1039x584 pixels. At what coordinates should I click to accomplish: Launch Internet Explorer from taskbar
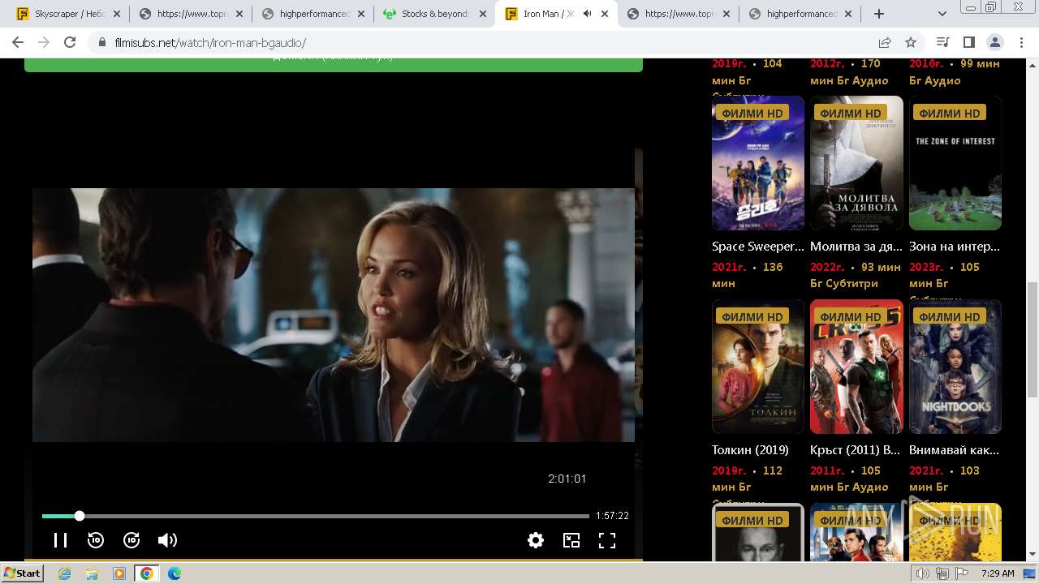click(64, 573)
